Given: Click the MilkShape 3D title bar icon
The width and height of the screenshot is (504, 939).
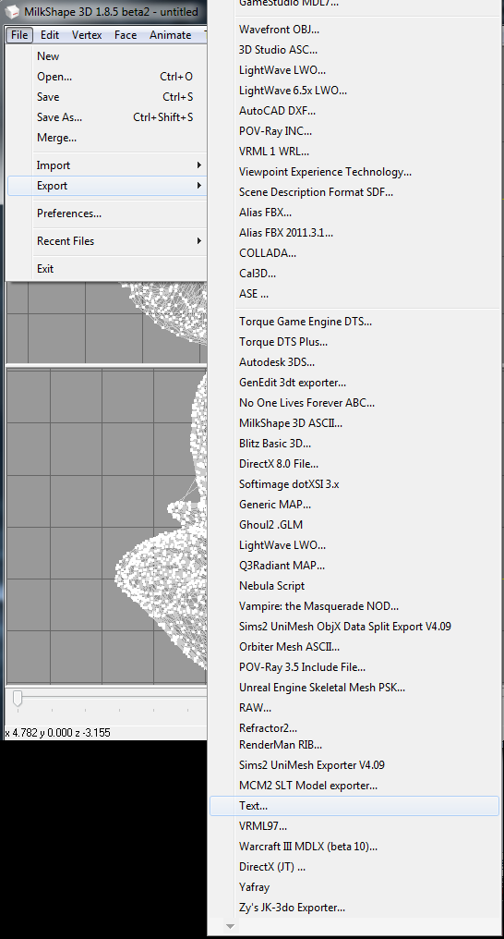Looking at the screenshot, I should (11, 11).
